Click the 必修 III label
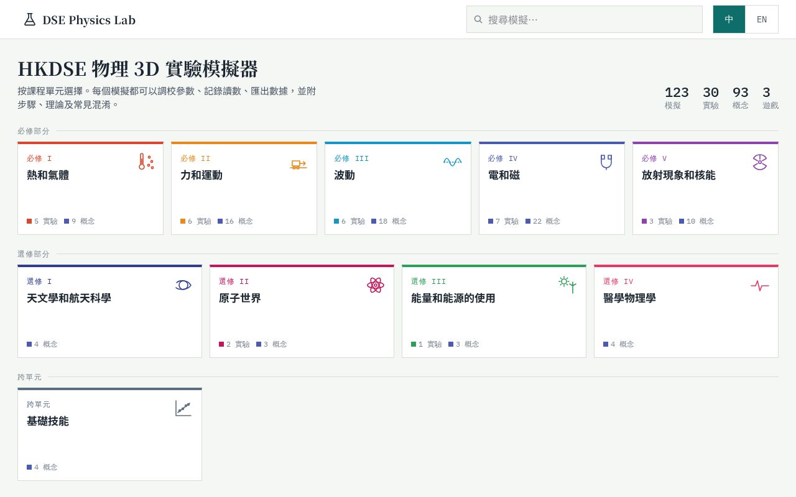796x497 pixels. 351,158
